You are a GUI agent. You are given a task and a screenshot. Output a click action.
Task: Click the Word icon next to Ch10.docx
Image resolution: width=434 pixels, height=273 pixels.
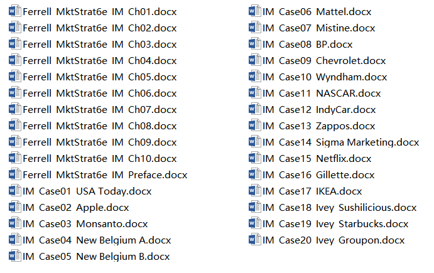coord(14,159)
